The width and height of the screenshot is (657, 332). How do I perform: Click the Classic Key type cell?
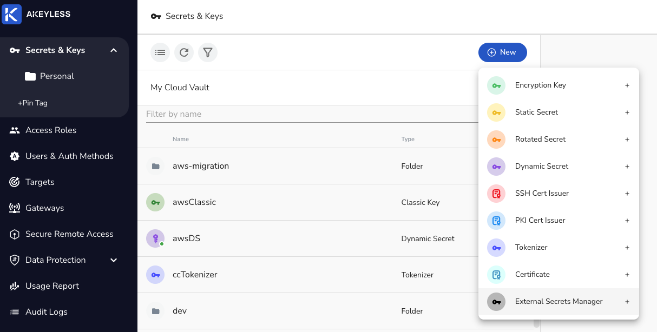[x=421, y=202]
